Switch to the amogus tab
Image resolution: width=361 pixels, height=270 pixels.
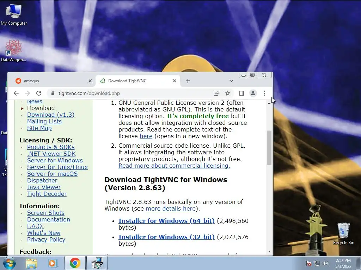pos(53,81)
